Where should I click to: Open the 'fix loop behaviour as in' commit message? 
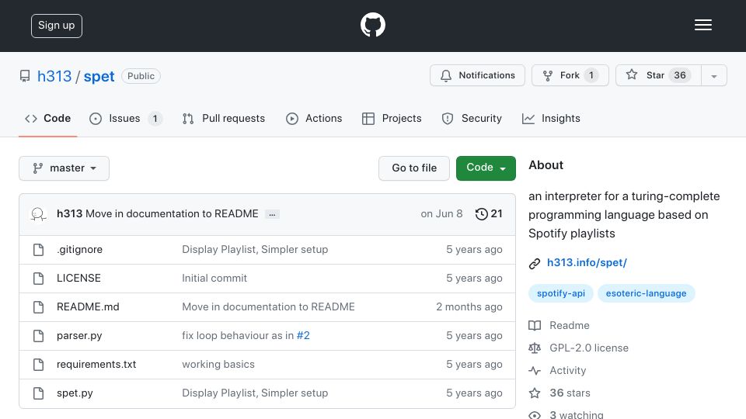[x=238, y=335]
